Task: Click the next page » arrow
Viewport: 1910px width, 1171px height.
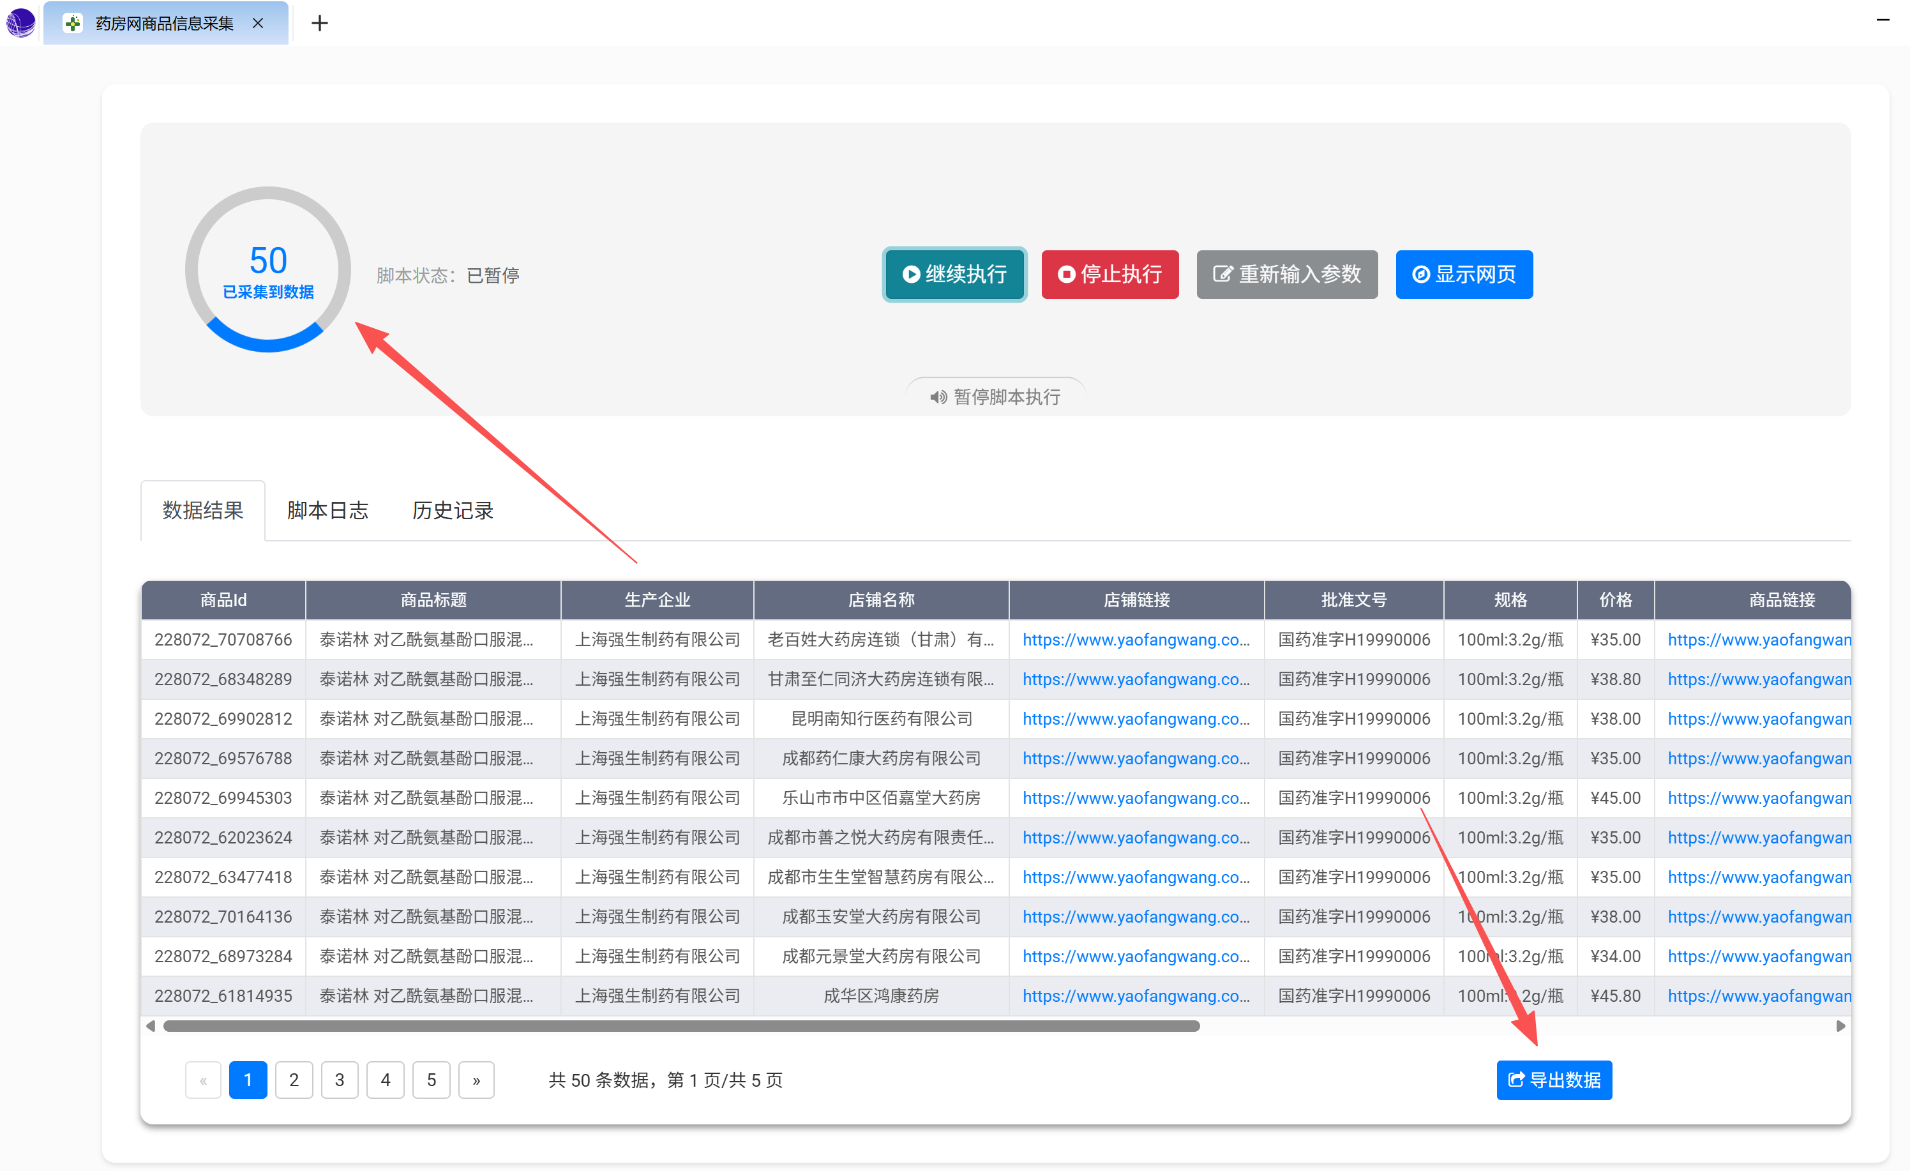Action: coord(476,1080)
